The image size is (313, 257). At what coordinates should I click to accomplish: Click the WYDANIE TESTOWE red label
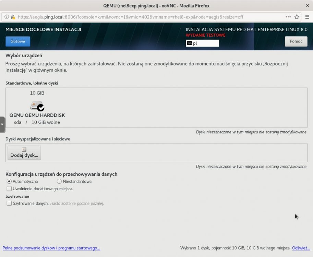206,35
